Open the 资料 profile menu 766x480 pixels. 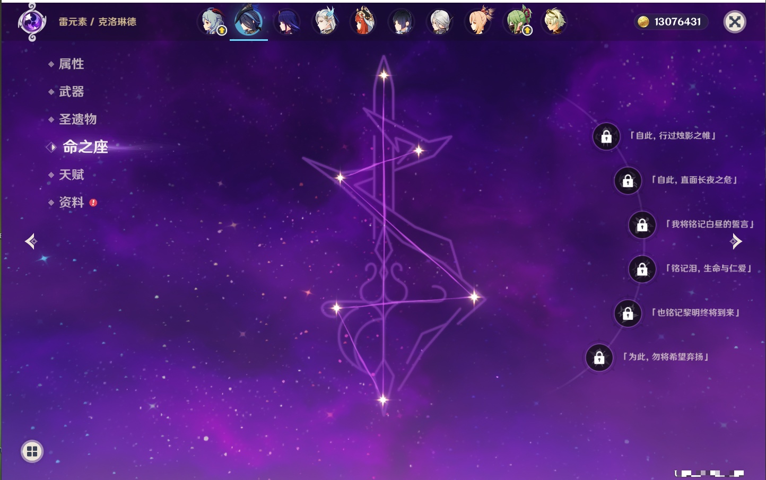[x=71, y=202]
